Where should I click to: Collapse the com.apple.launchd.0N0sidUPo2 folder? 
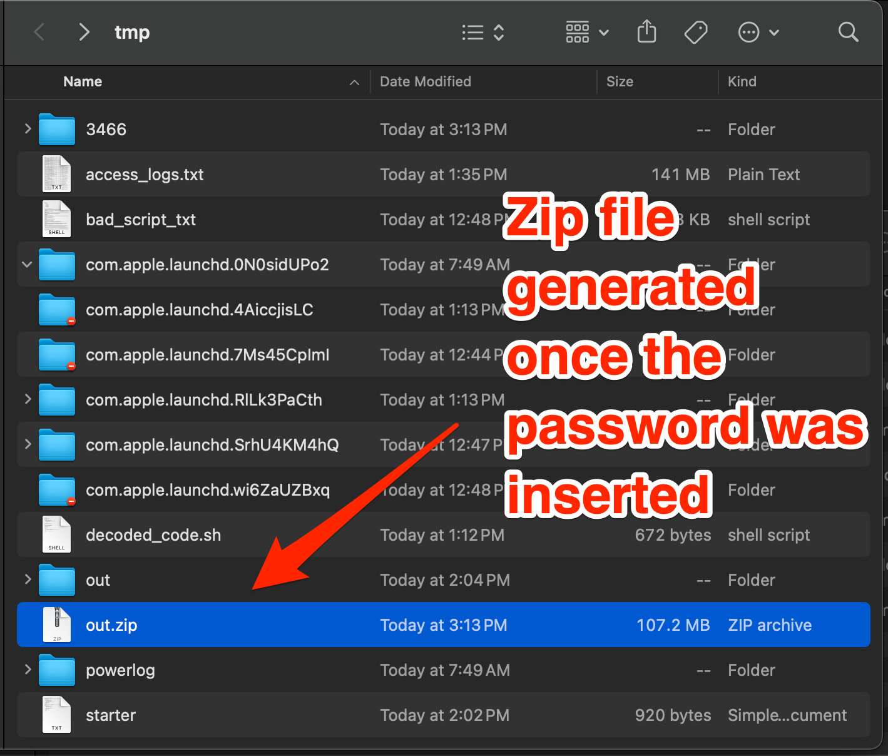coord(27,264)
